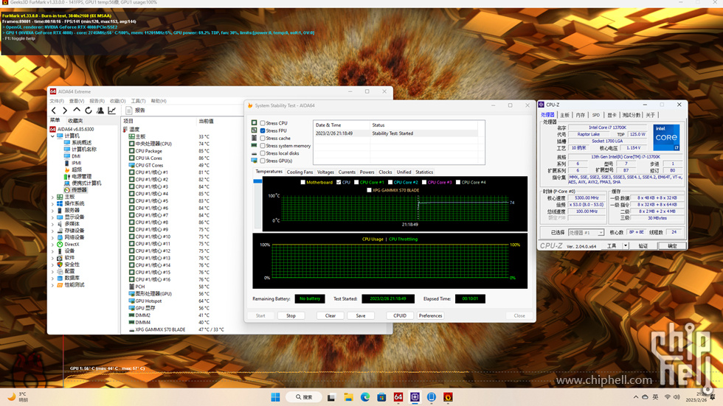Viewport: 723px width, 406px height.
Task: Enable the Stress CPU checkbox
Action: coord(263,123)
